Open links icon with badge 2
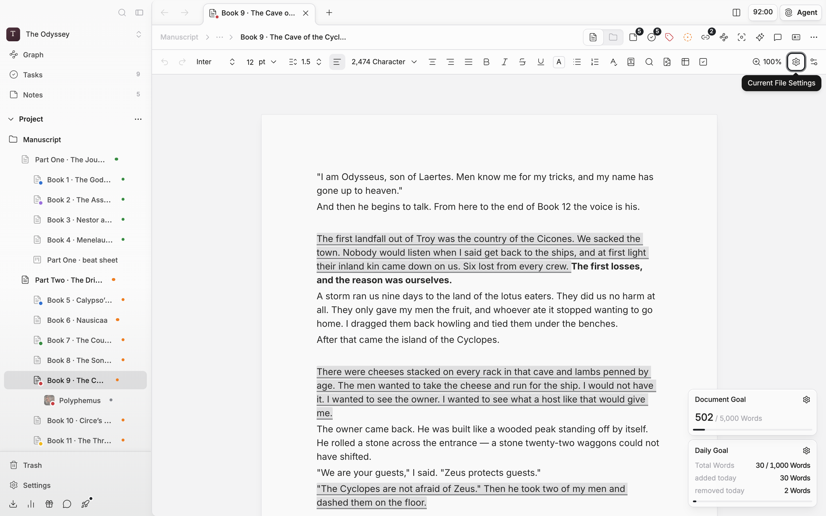Viewport: 826px width, 516px height. pyautogui.click(x=706, y=37)
